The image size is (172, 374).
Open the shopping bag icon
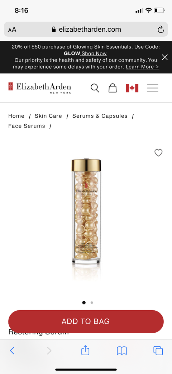point(113,88)
